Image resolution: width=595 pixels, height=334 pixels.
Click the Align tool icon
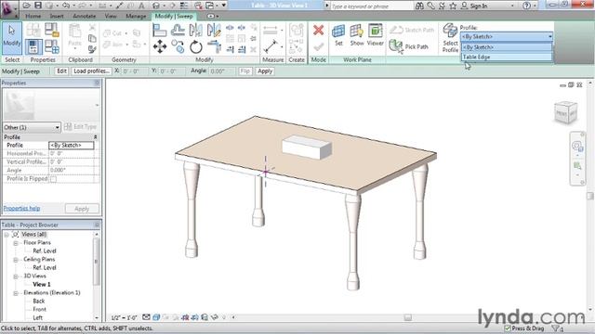[x=159, y=31]
